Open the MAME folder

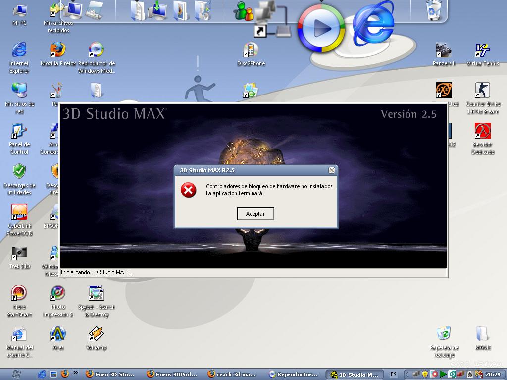tap(483, 338)
